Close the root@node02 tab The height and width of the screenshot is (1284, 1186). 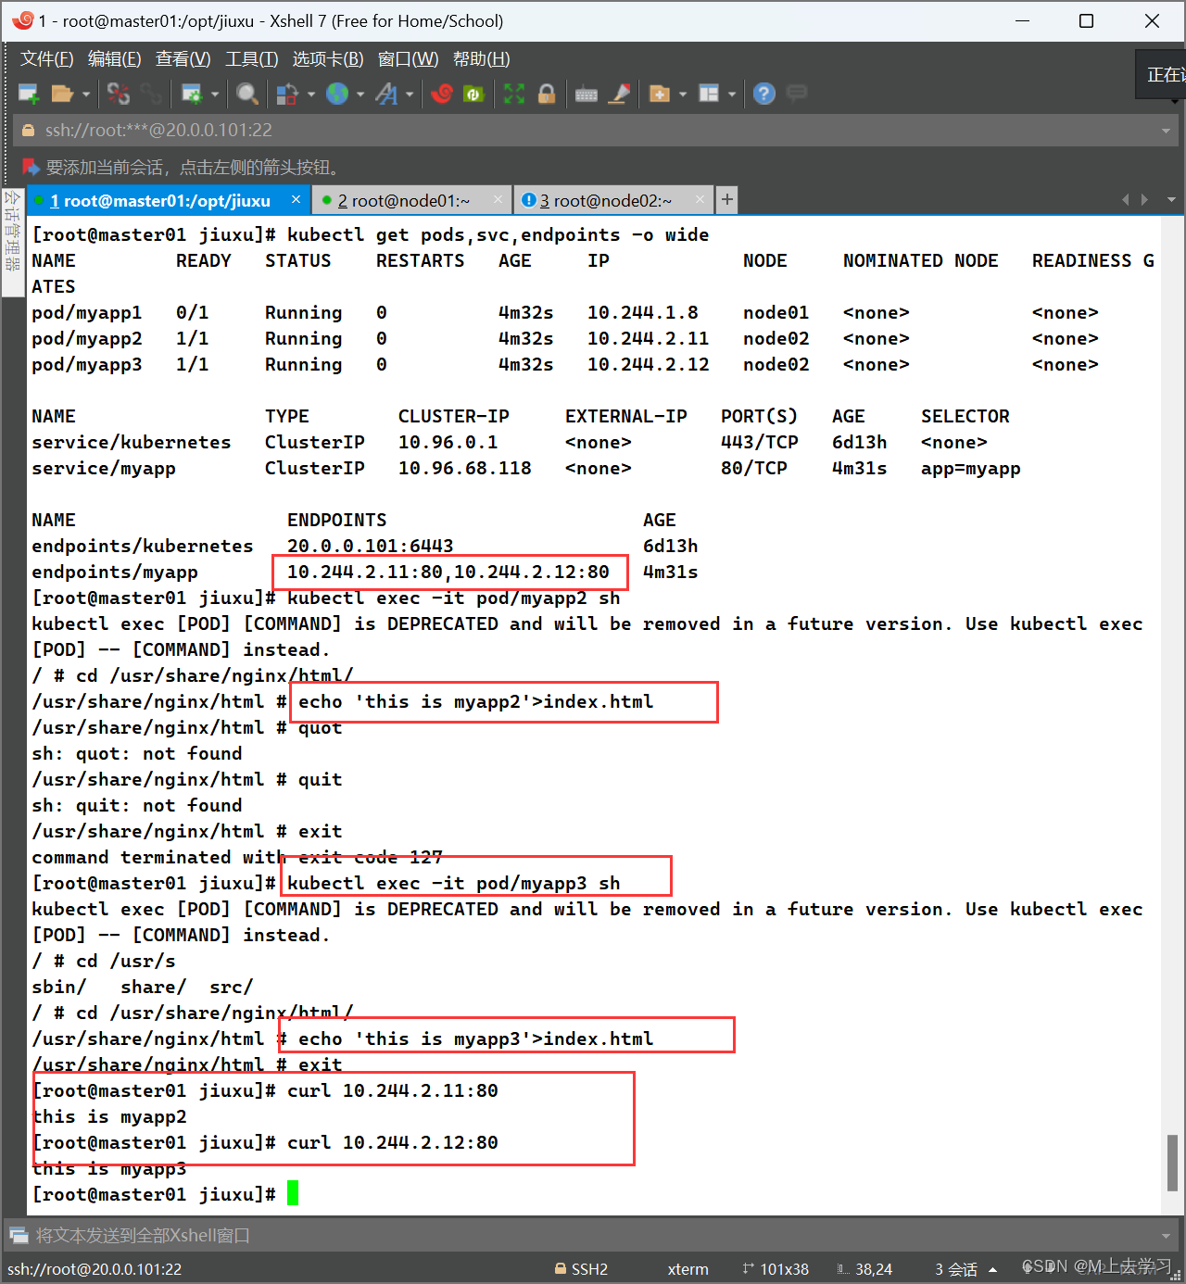(700, 199)
